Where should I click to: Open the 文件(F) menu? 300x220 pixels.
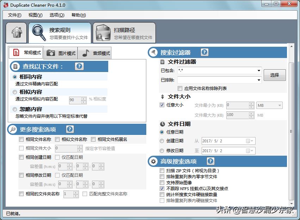click(15, 15)
